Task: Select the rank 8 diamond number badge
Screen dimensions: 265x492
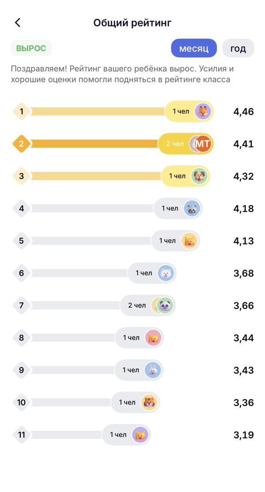Action: click(21, 338)
